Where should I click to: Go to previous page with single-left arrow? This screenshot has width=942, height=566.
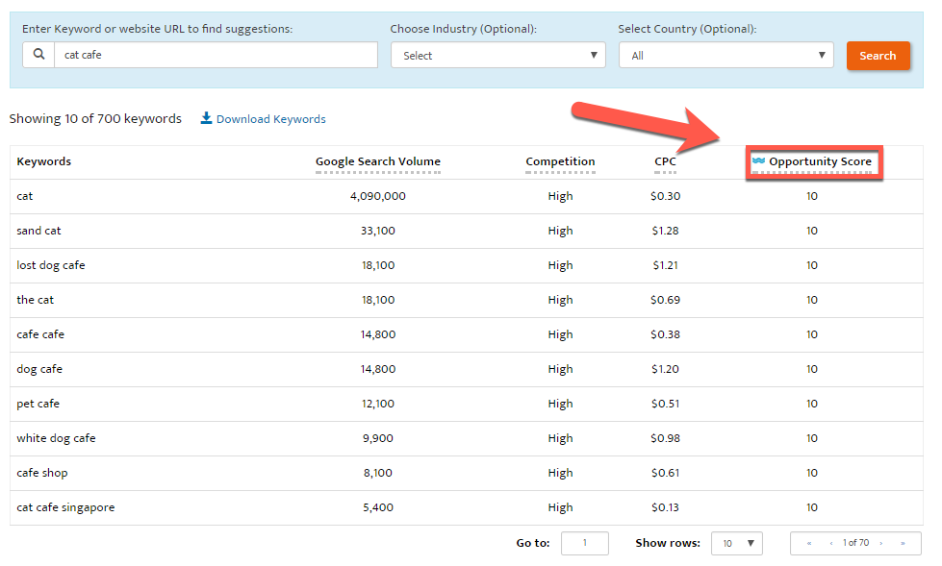(831, 544)
